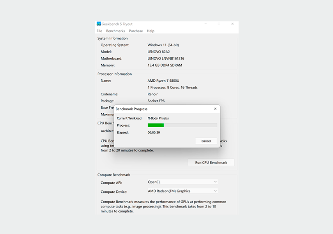Expand the Compute API dropdown showing OpenCL
Image resolution: width=333 pixels, height=234 pixels.
(182, 182)
